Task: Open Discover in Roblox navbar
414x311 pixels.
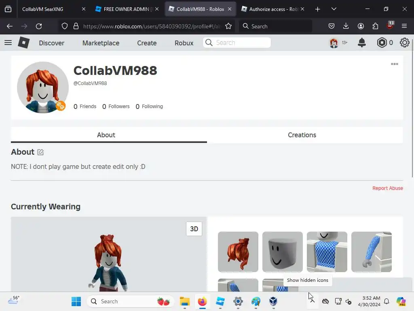Action: point(51,43)
